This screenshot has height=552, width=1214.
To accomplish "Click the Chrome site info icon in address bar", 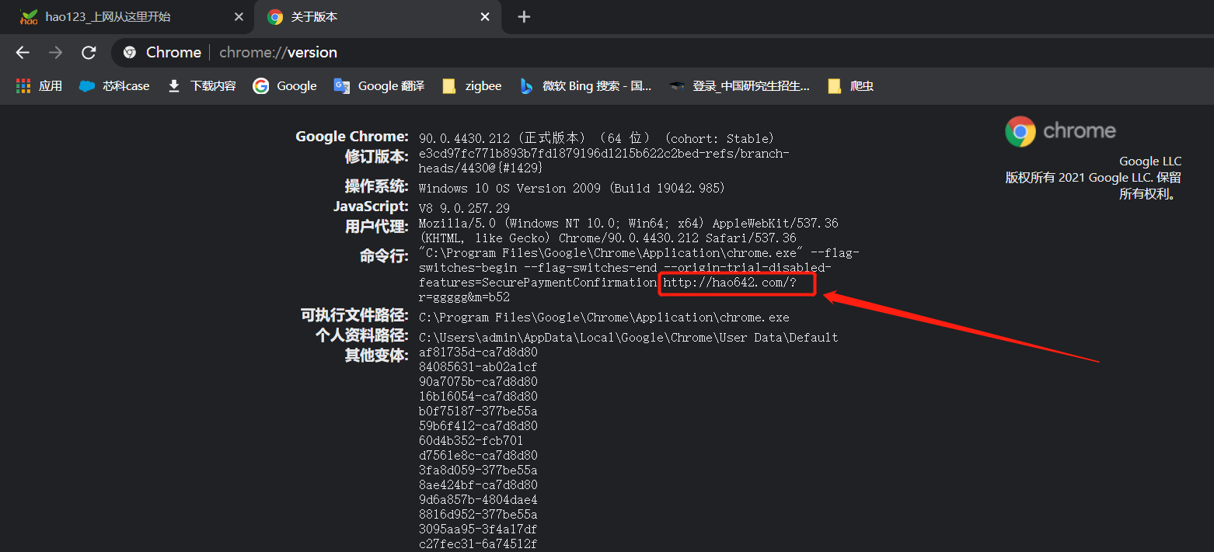I will pyautogui.click(x=131, y=52).
